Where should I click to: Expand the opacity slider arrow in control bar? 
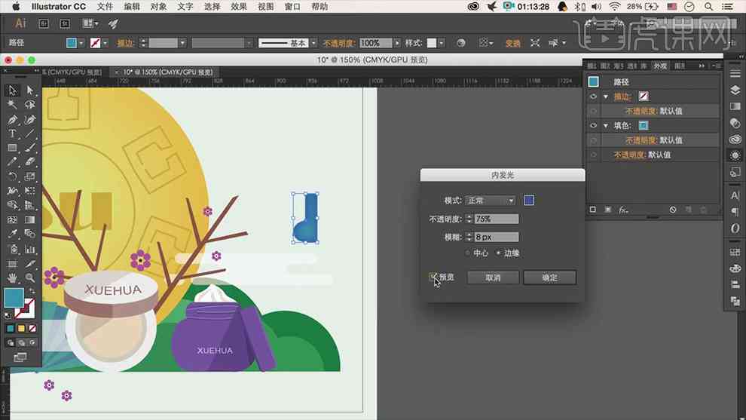pyautogui.click(x=397, y=43)
